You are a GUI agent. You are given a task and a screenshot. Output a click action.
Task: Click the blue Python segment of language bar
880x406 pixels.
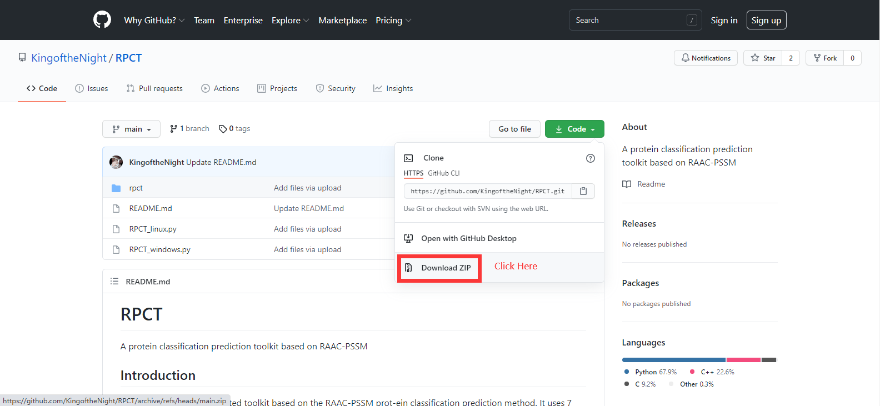pyautogui.click(x=674, y=360)
